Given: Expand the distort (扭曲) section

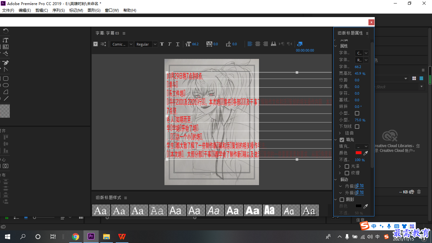Looking at the screenshot, I should tap(340, 133).
